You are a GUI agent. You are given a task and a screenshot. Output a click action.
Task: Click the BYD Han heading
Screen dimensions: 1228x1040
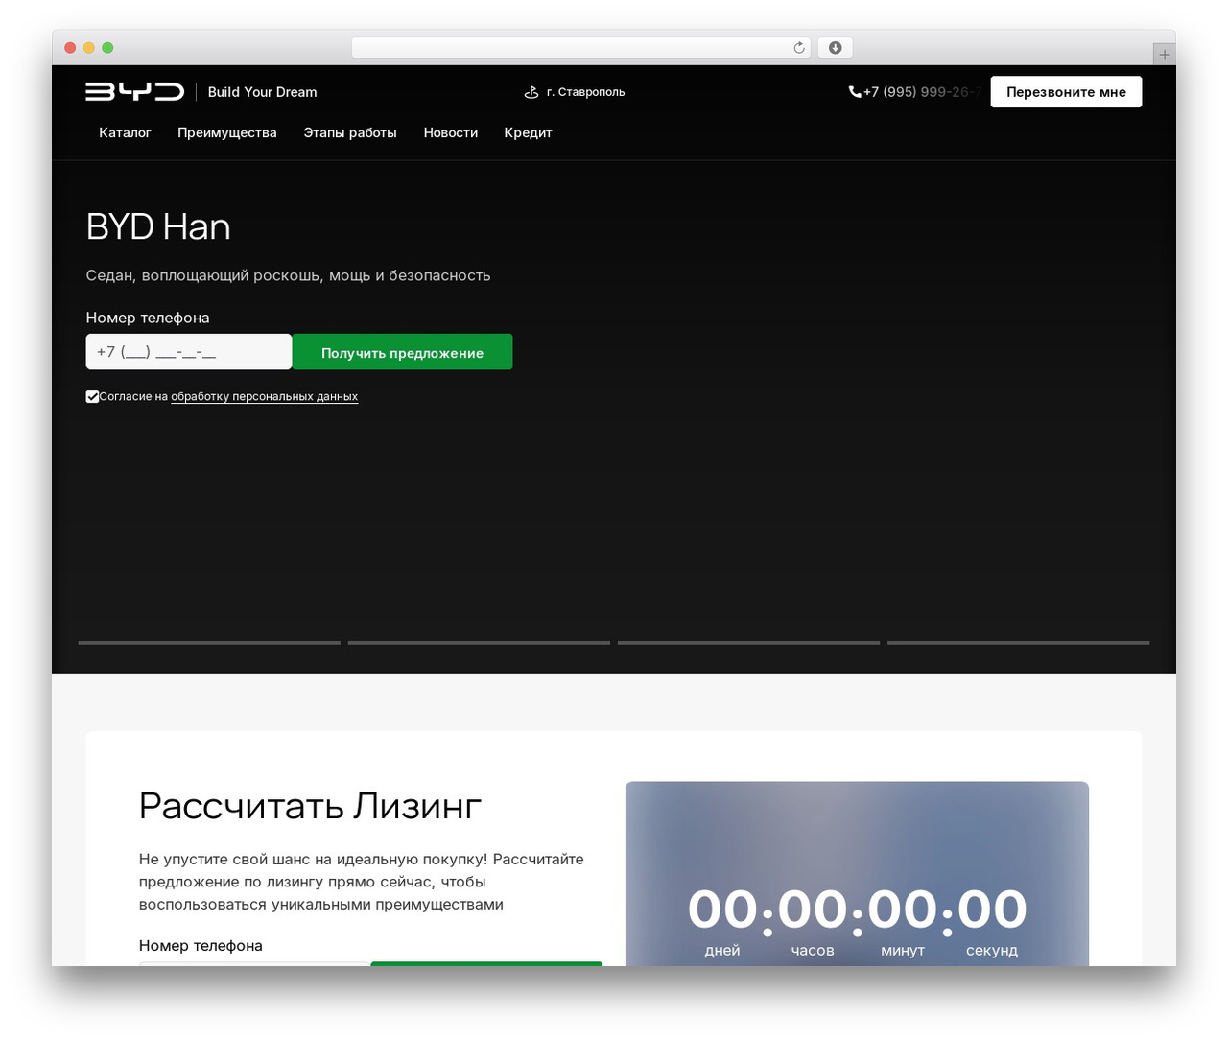click(158, 227)
